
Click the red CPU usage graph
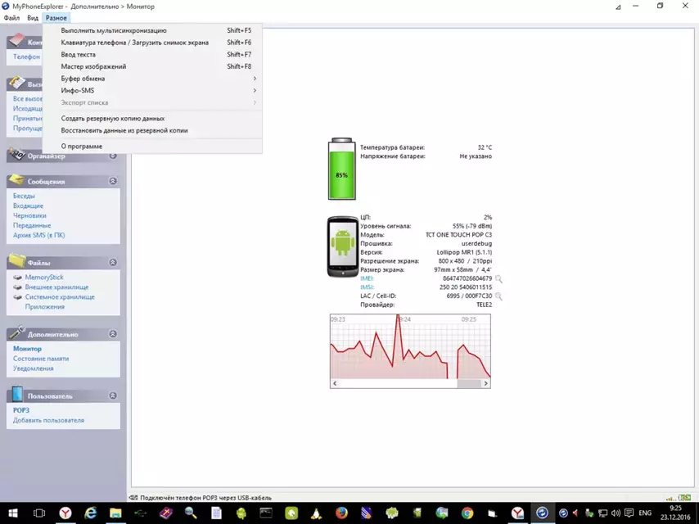pyautogui.click(x=410, y=346)
